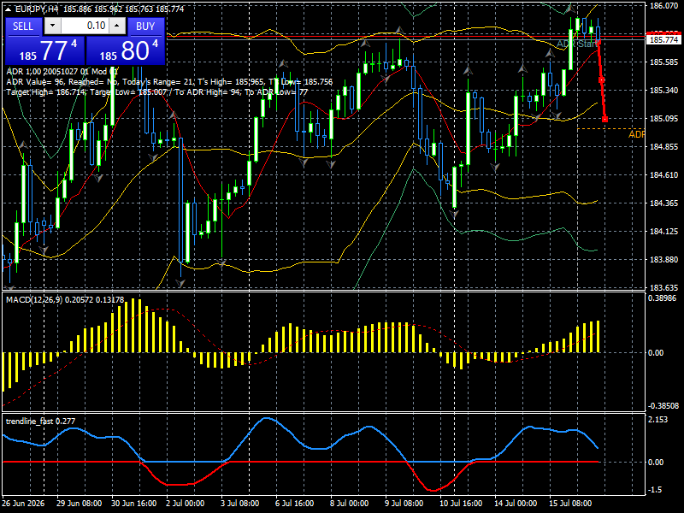Click the 30 Jun 16:00 time label

pos(134,503)
